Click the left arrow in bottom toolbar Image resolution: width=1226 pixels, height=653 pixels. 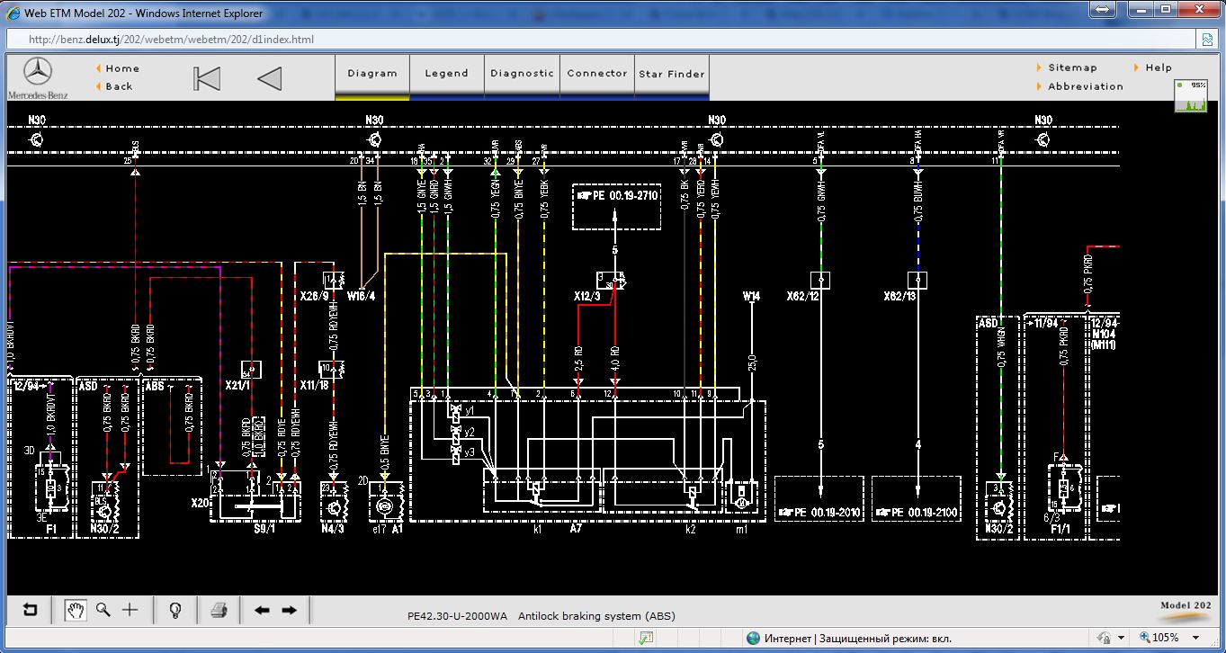(x=262, y=610)
